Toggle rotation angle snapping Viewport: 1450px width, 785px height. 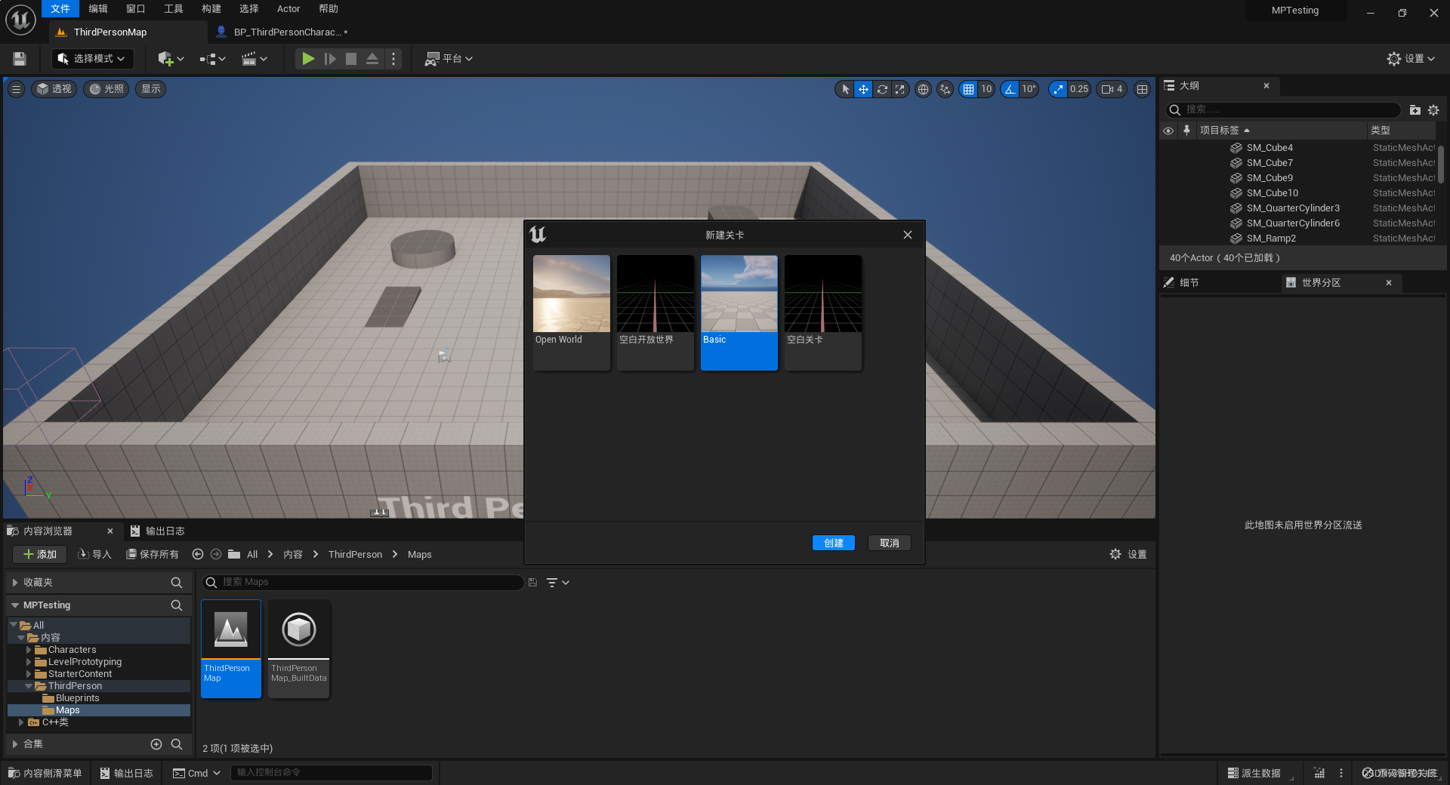click(x=1010, y=89)
